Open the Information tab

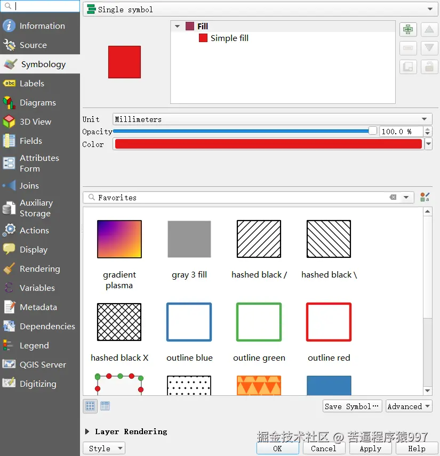(40, 26)
